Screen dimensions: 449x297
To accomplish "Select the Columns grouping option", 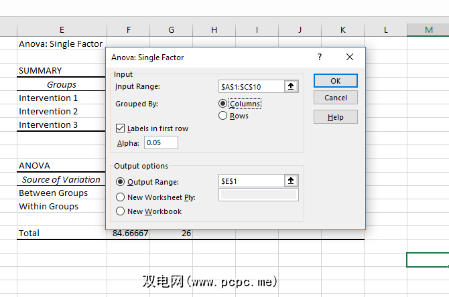I will [x=223, y=104].
